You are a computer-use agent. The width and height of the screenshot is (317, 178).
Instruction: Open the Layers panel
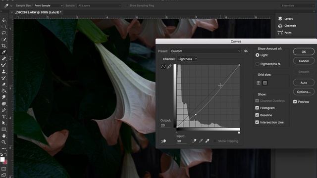click(x=285, y=19)
